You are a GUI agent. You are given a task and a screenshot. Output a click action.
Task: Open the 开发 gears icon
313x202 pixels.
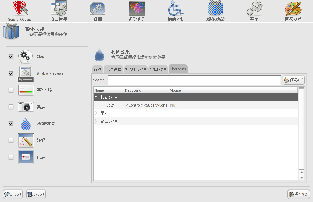click(254, 8)
